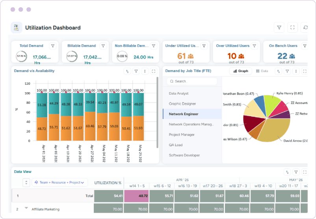Sort the Demand by Job Title widget
Screen dimensions: 316x219
click(278, 71)
